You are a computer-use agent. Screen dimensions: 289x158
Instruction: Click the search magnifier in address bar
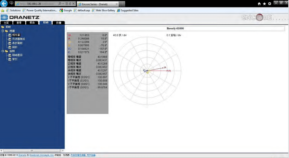pos(61,4)
